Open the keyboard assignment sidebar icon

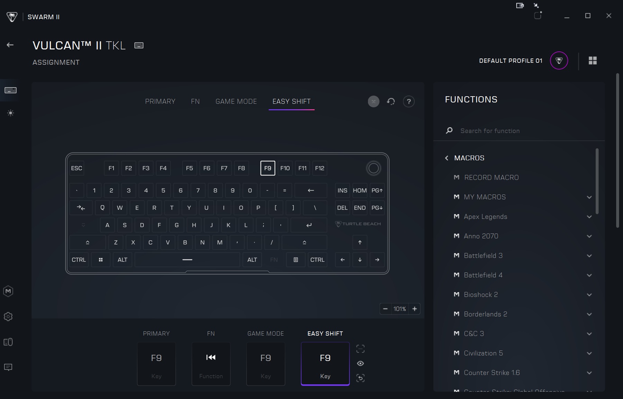[x=10, y=90]
